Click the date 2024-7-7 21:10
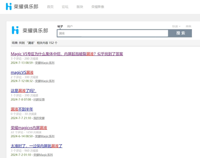This screenshot has height=158, width=200. [x=21, y=118]
